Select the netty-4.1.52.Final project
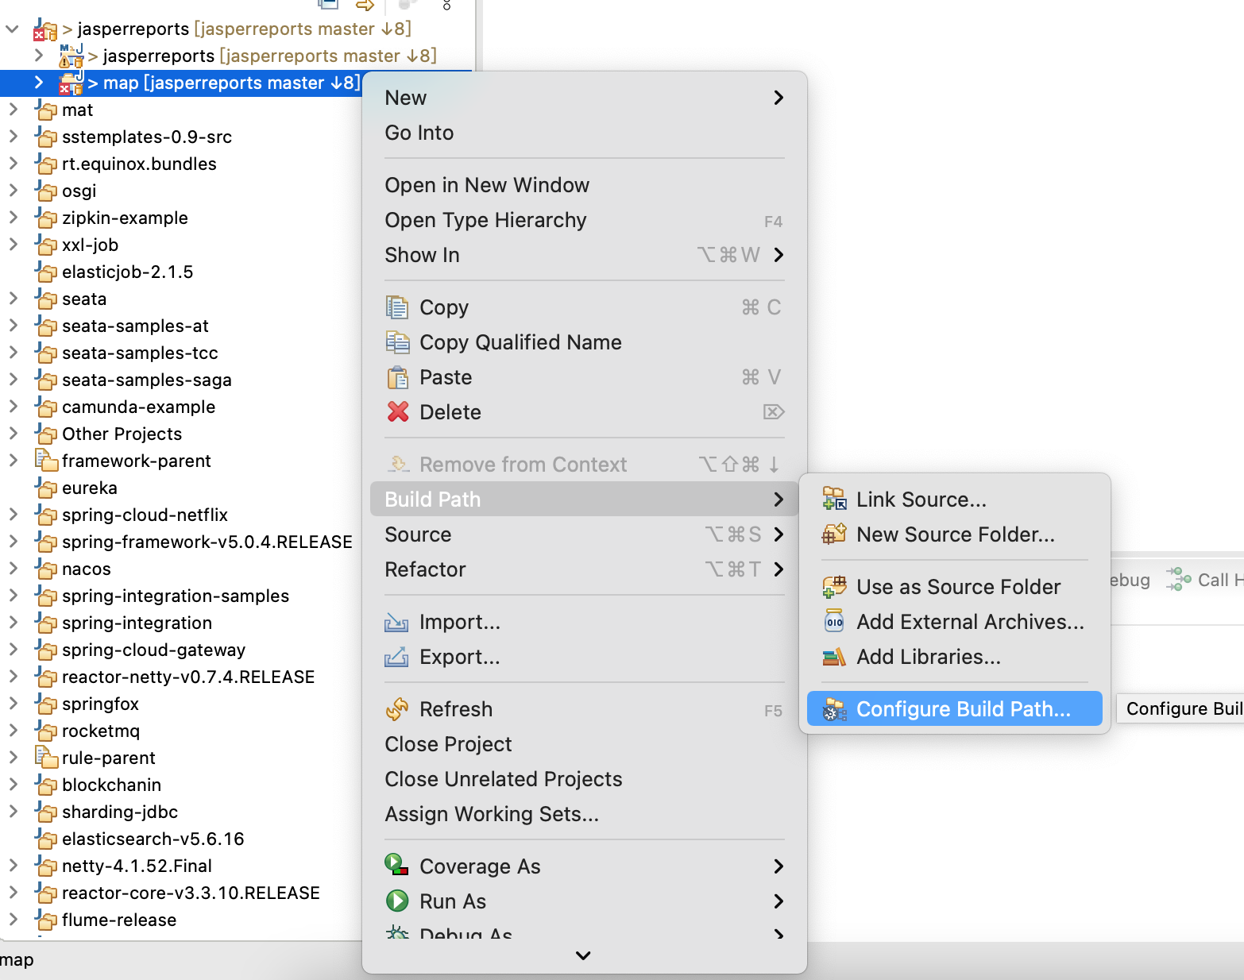The image size is (1244, 980). 137,866
